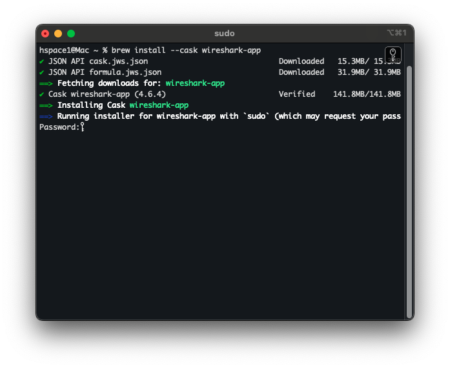Click blue arrow before 'Running installer'
This screenshot has height=368, width=450.
point(46,116)
